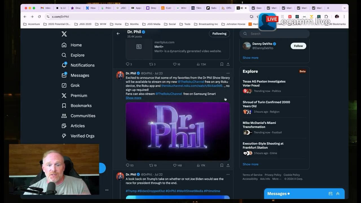Click the Following button on Dr. Phil
The height and width of the screenshot is (203, 361).
(x=219, y=34)
